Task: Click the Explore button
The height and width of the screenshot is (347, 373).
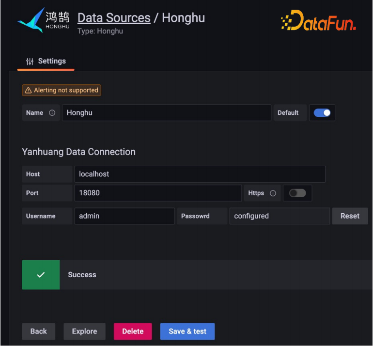Action: pyautogui.click(x=84, y=331)
